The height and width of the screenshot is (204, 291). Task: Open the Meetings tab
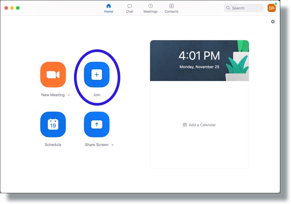pyautogui.click(x=150, y=8)
